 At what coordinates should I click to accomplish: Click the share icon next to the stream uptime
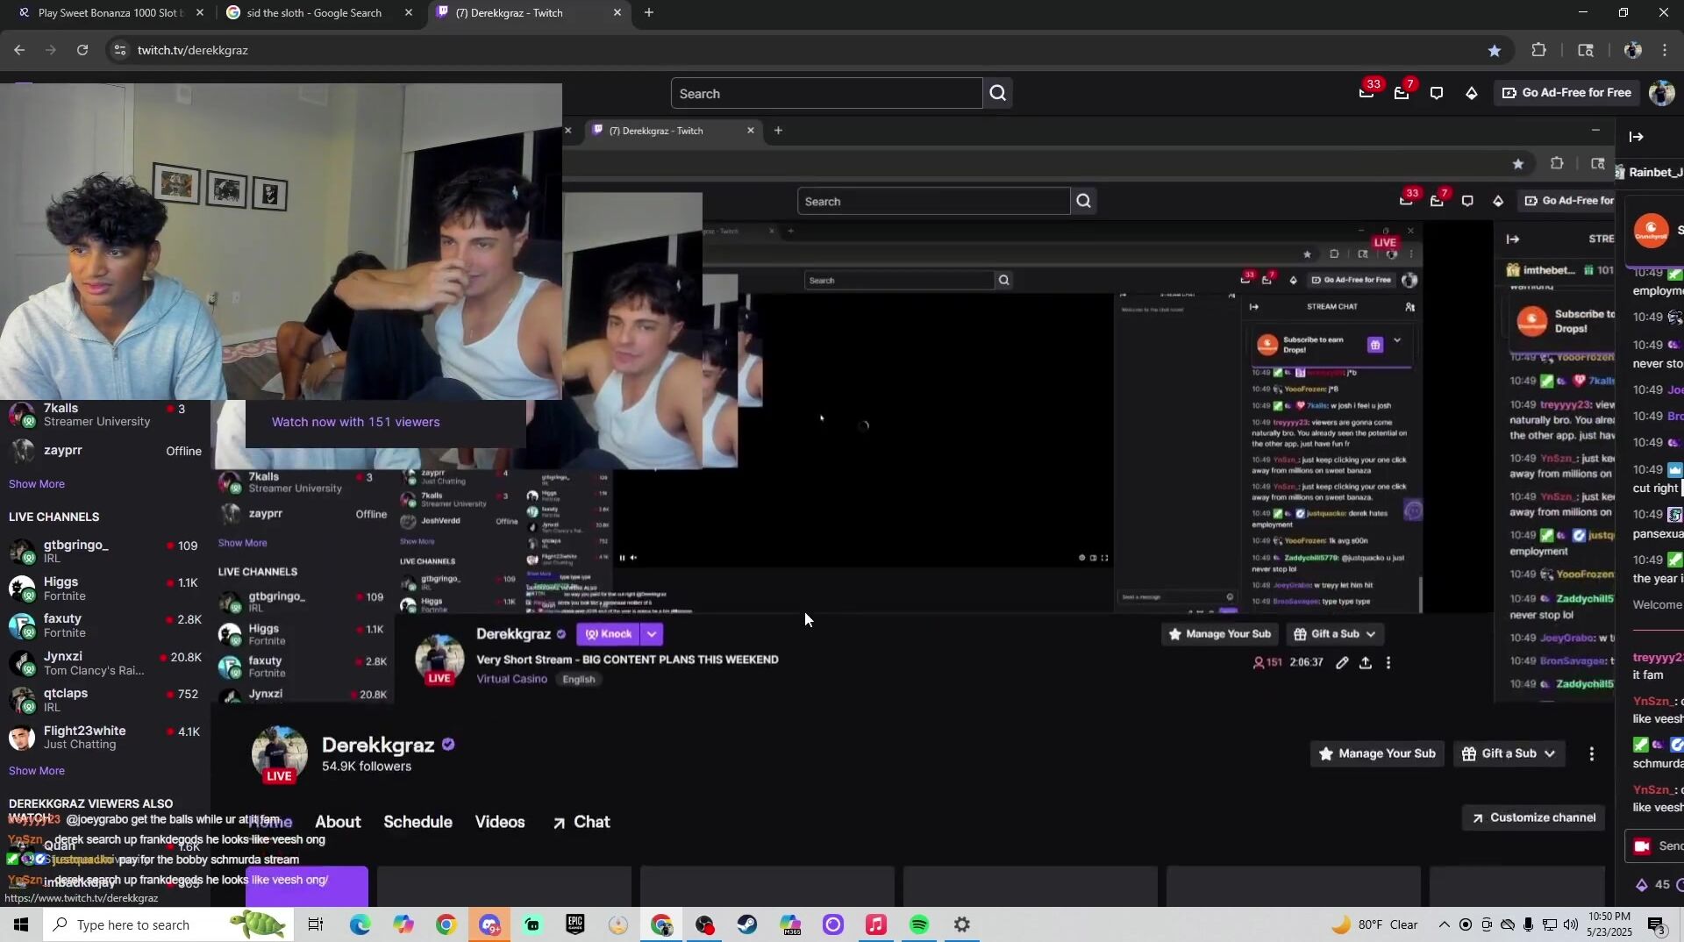point(1366,663)
